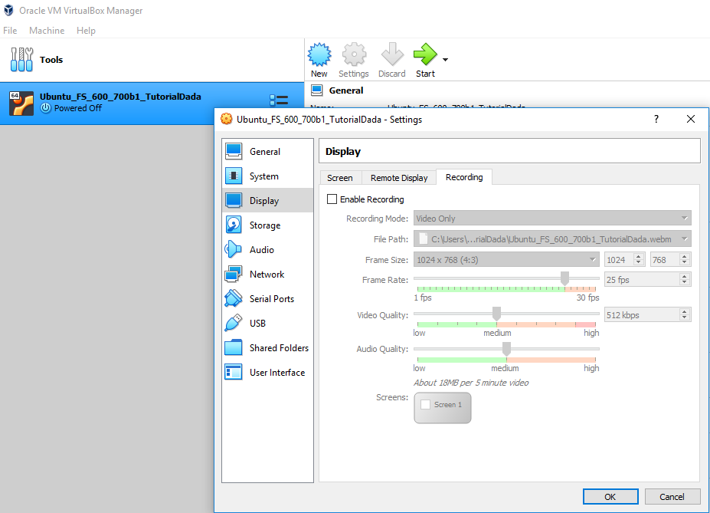710x513 pixels.
Task: Click the New virtual machine icon
Action: [319, 55]
